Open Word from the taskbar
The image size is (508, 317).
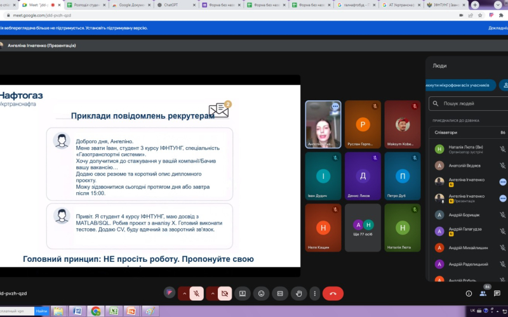tap(77, 311)
